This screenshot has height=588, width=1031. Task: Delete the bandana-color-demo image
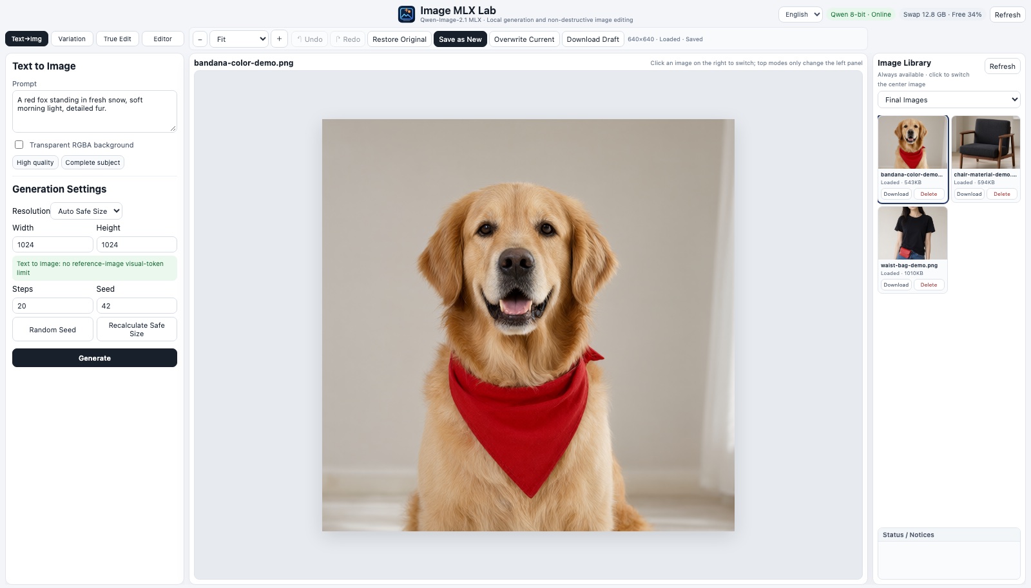click(x=929, y=194)
